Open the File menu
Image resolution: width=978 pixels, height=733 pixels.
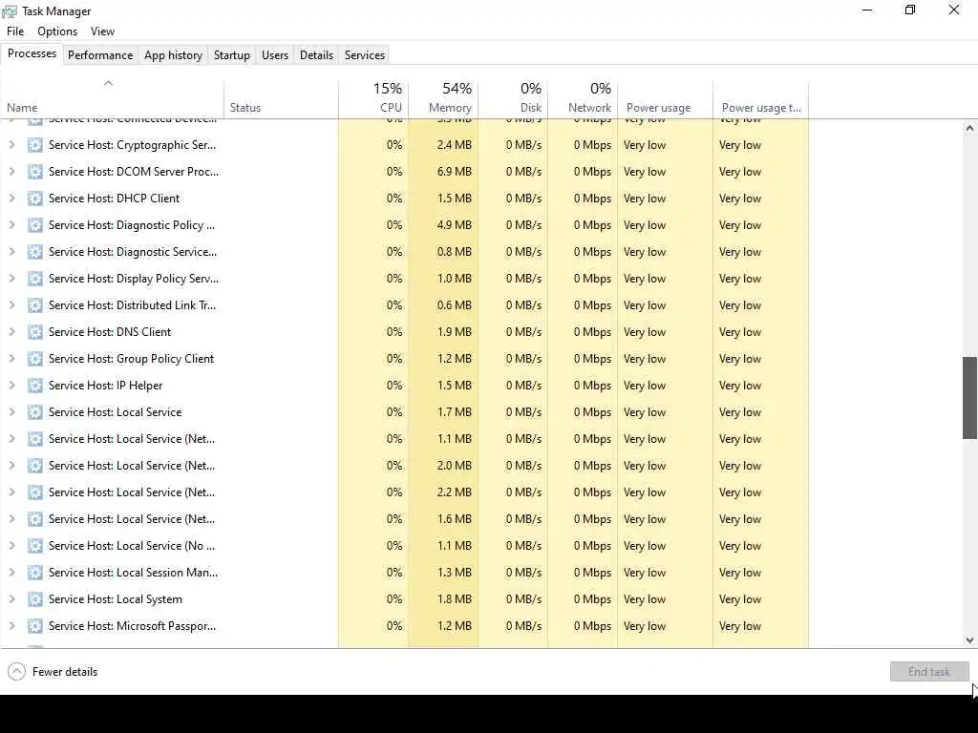pos(15,31)
